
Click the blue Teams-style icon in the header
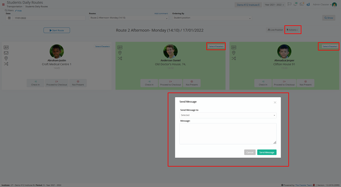pyautogui.click(x=308, y=4)
